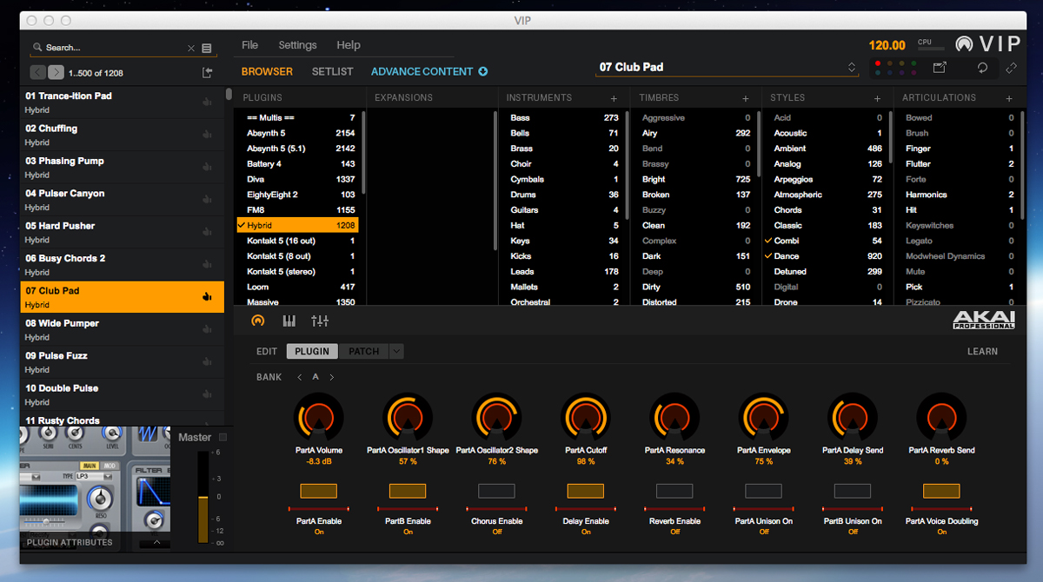1043x582 pixels.
Task: Favorite the 09 Pulse Fuzz preset
Action: [207, 361]
